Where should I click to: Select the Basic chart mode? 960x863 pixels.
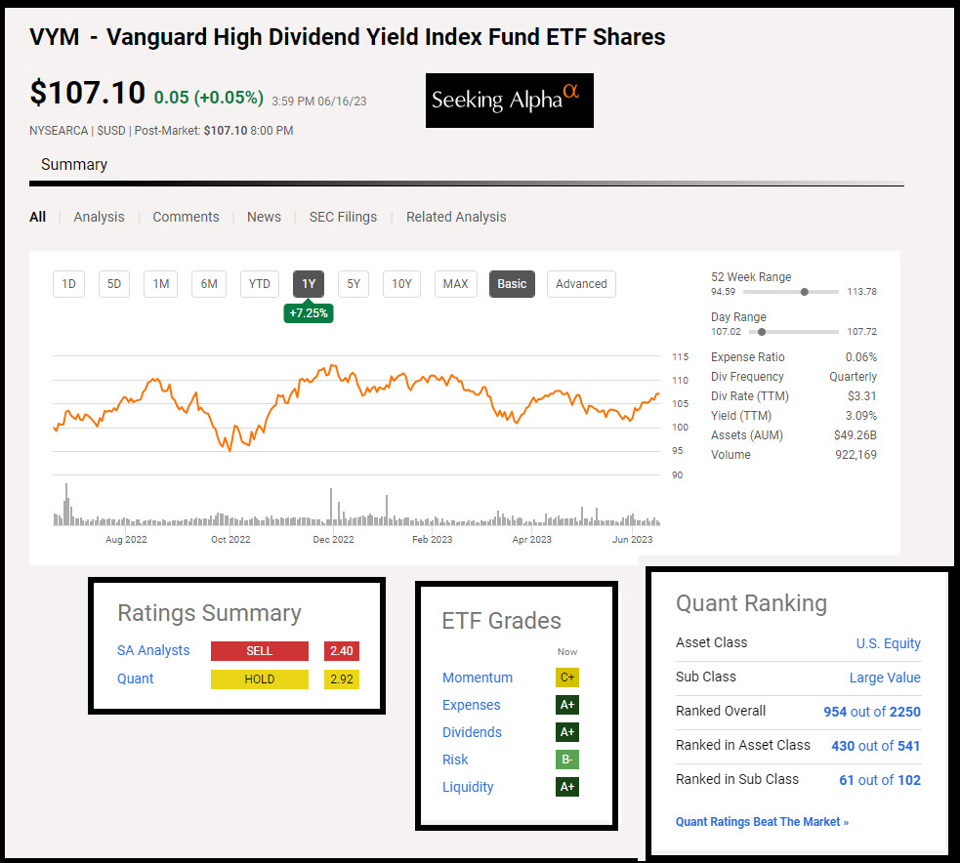(512, 284)
